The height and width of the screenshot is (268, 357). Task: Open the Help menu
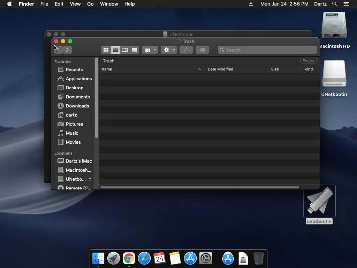[130, 4]
